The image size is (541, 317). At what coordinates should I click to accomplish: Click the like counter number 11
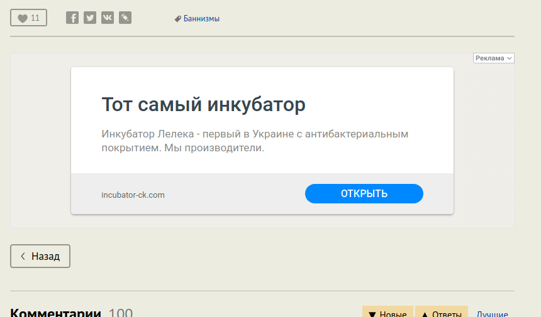(35, 18)
